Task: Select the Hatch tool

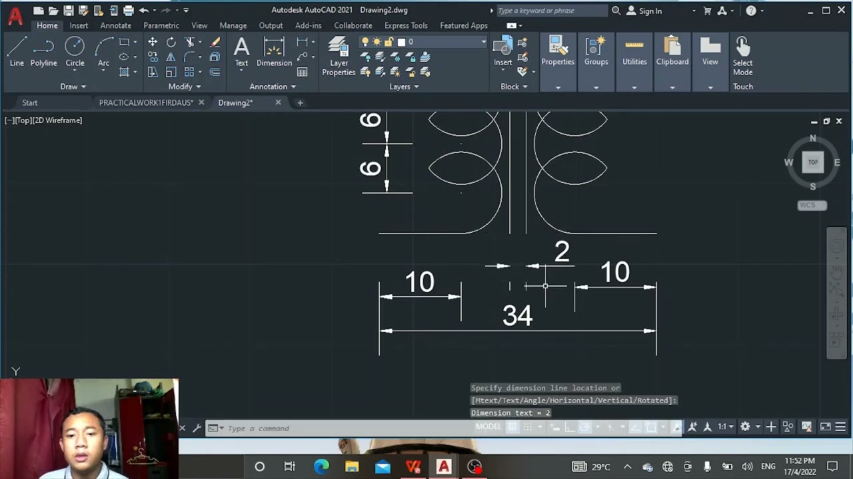Action: pyautogui.click(x=124, y=72)
